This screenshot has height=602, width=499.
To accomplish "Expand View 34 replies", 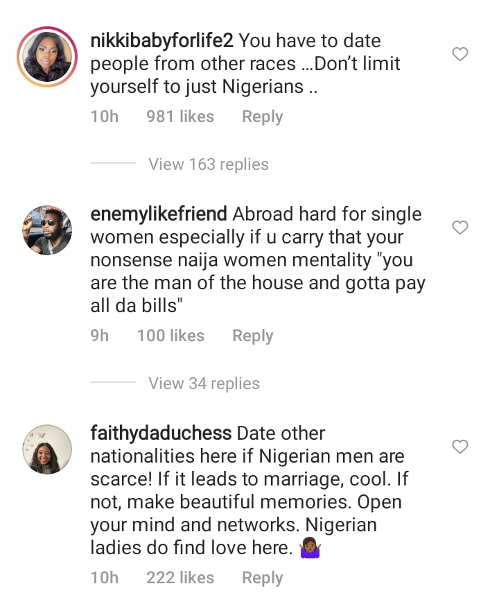I will [204, 384].
